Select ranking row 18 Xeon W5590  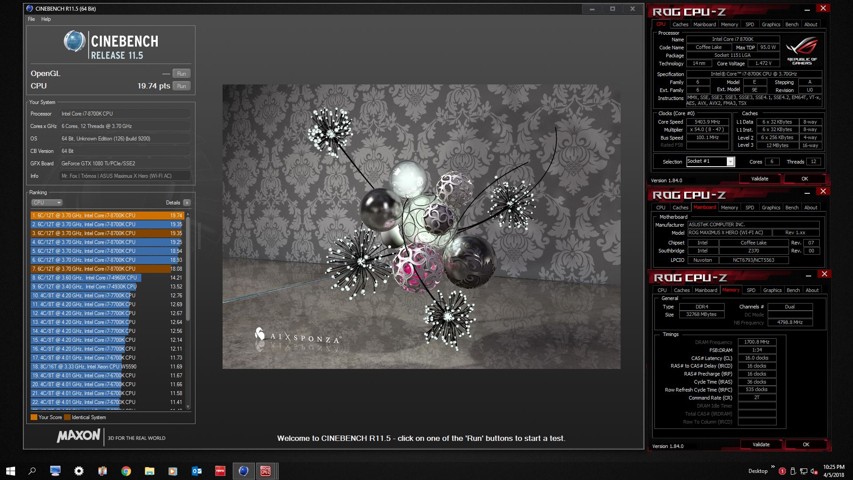pyautogui.click(x=107, y=367)
